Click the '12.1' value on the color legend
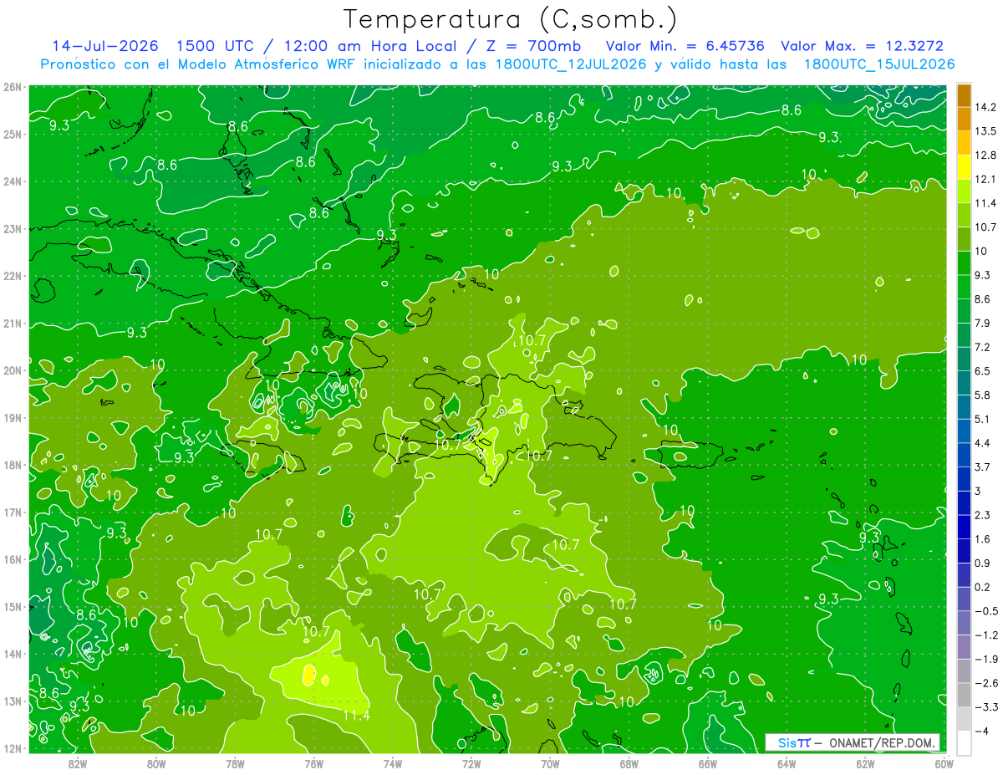 pyautogui.click(x=986, y=179)
